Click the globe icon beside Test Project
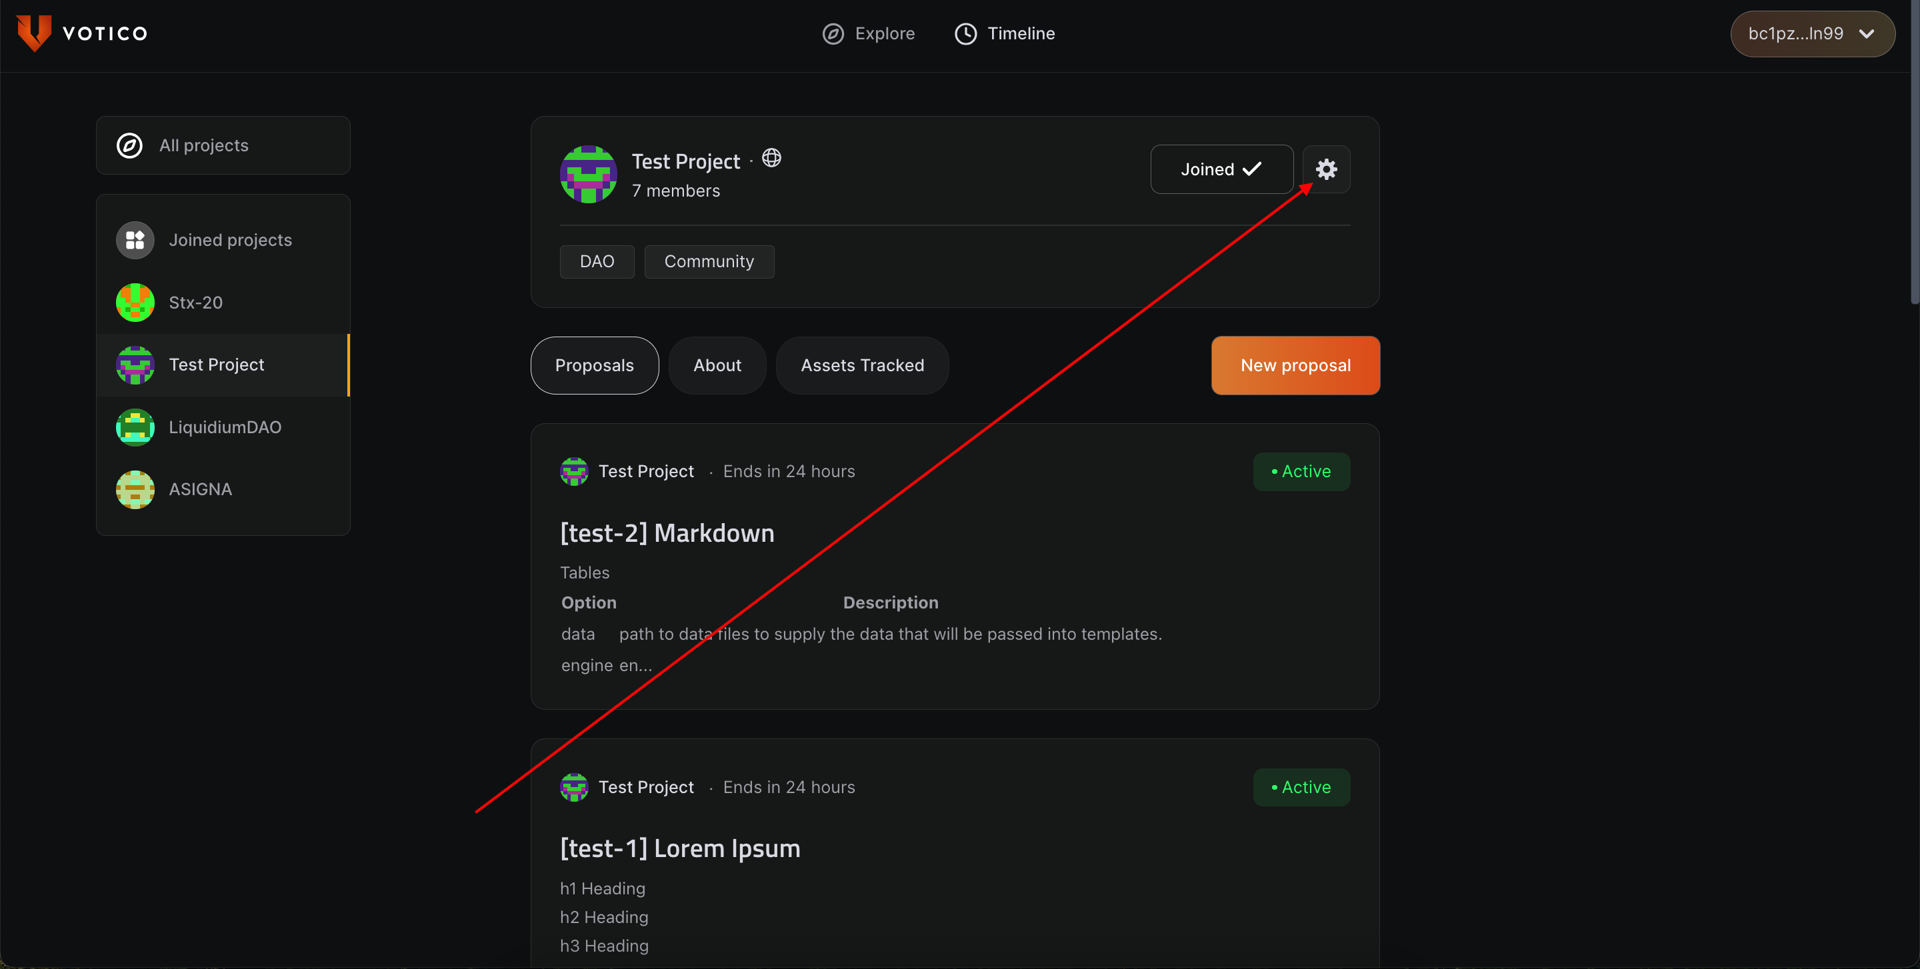The width and height of the screenshot is (1920, 969). (771, 158)
